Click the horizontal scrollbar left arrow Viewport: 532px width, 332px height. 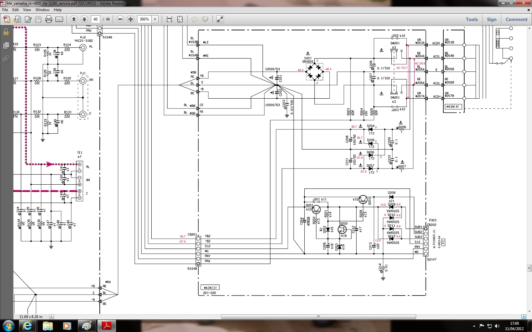tap(51, 317)
